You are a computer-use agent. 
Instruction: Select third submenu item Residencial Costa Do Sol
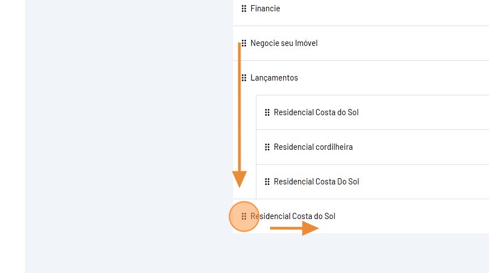[316, 182]
